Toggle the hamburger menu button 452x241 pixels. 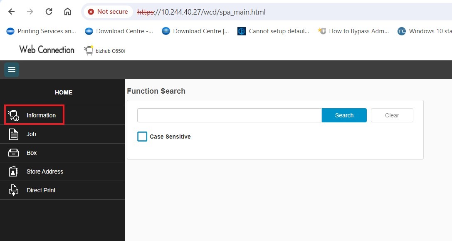(x=12, y=70)
